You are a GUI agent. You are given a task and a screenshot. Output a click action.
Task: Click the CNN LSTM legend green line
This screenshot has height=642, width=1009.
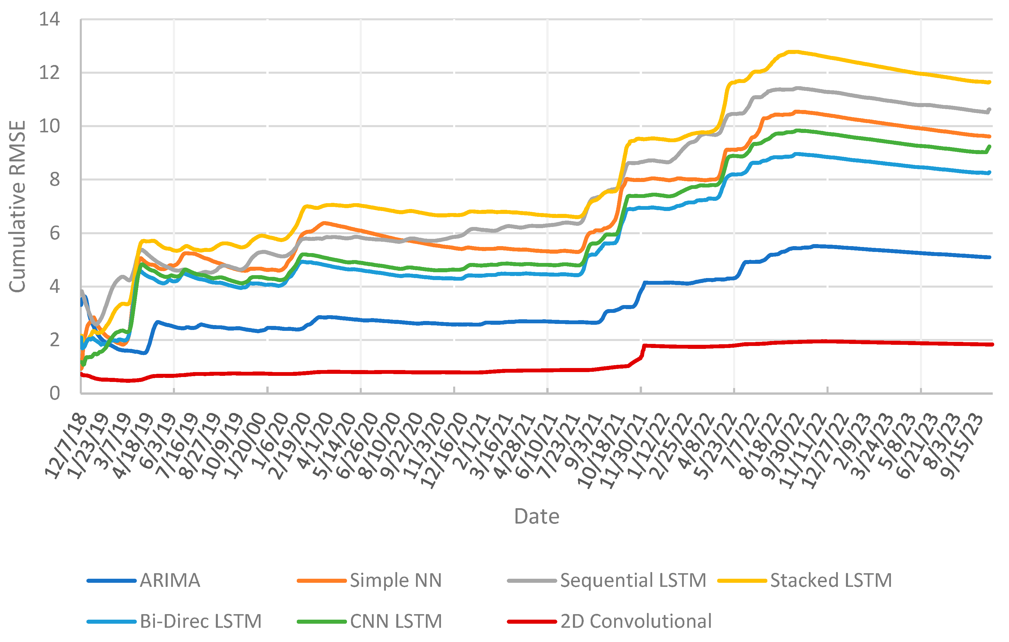(x=321, y=621)
